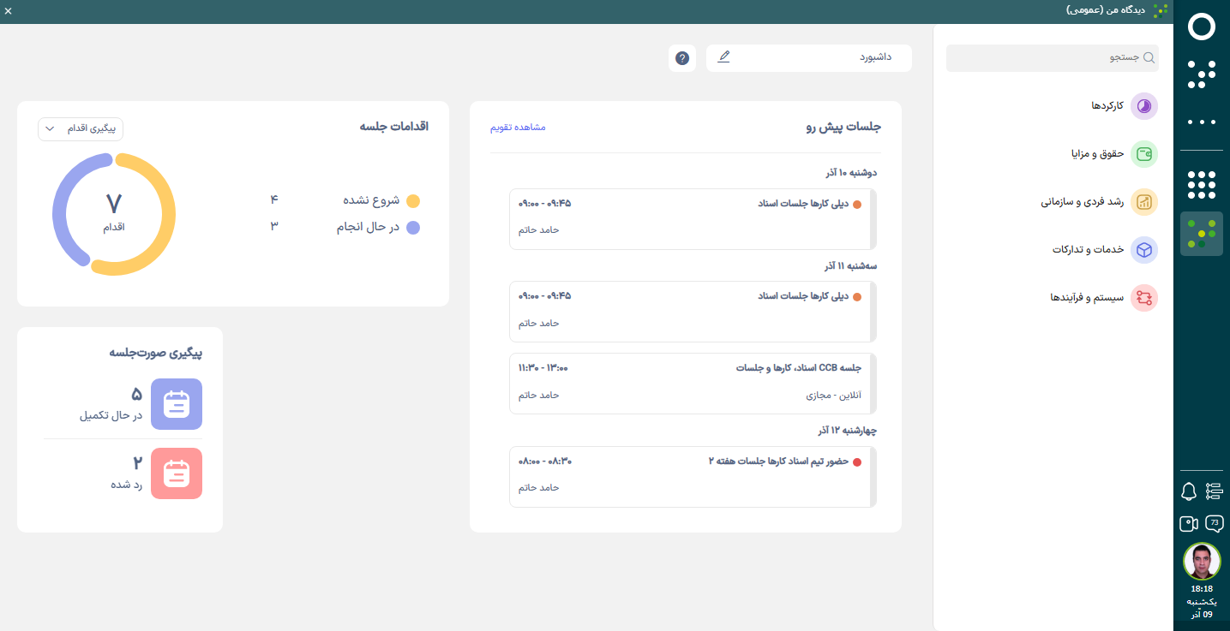Click the مشاهده تقویم link
Image resolution: width=1230 pixels, height=631 pixels.
tap(518, 128)
